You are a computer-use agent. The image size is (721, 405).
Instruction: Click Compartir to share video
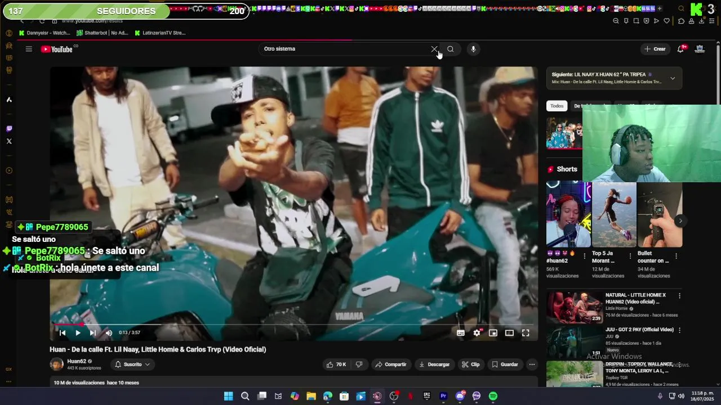(x=390, y=364)
